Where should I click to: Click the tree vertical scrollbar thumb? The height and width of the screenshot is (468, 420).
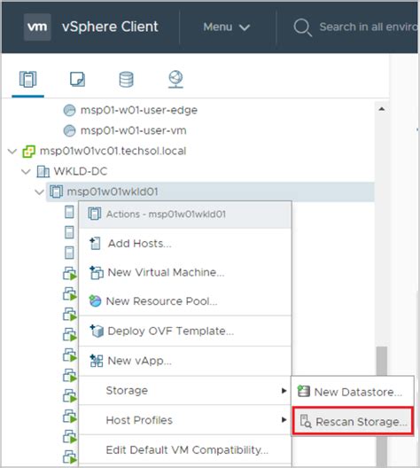click(382, 406)
